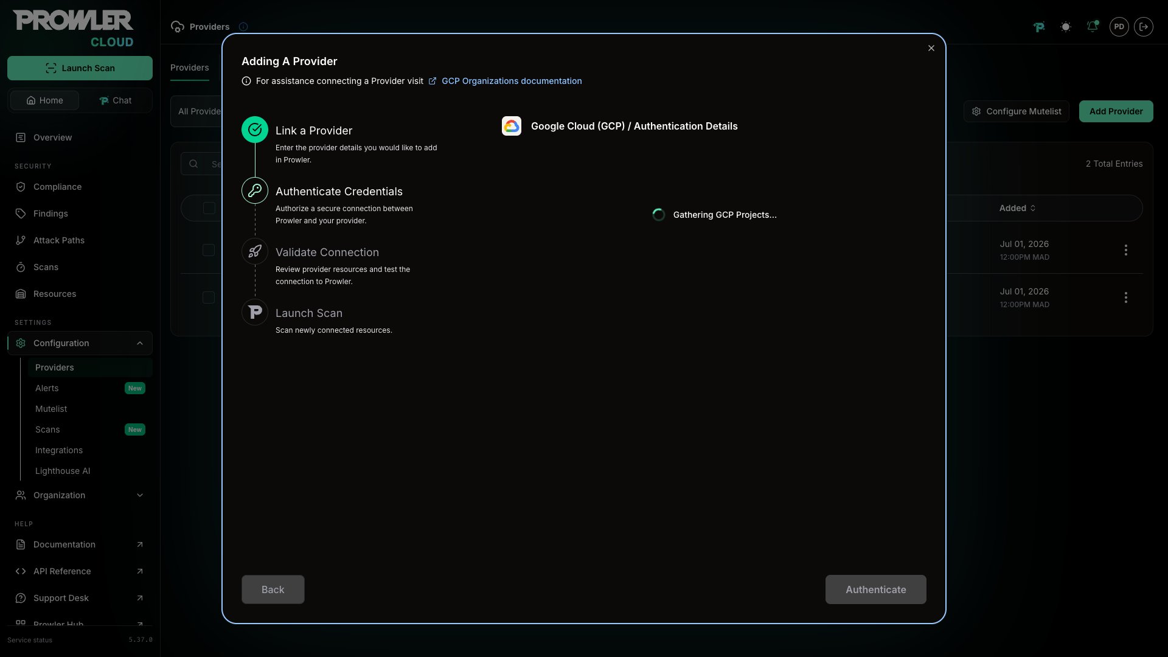Toggle the select-all header checkbox

[209, 208]
